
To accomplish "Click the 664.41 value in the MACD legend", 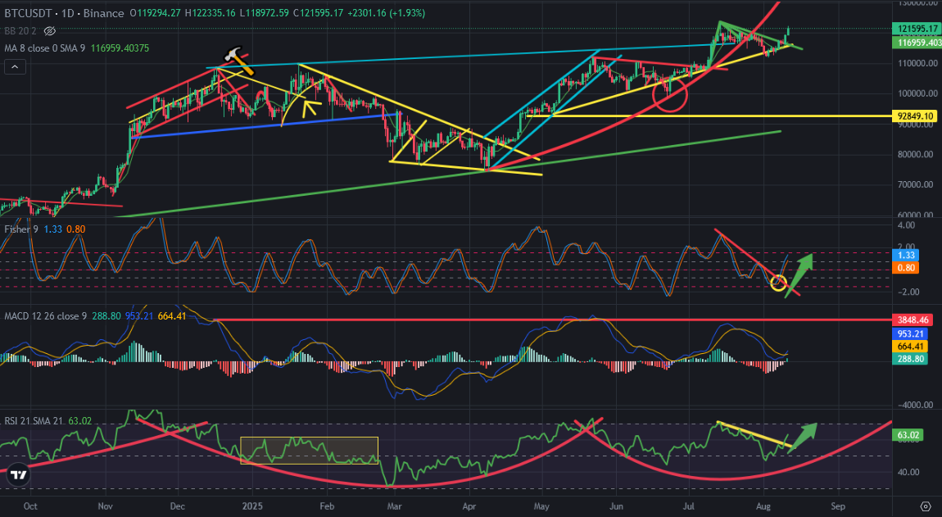I will point(172,315).
